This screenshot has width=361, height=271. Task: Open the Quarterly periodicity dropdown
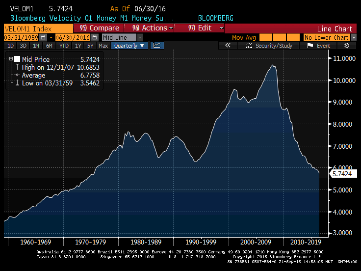coord(129,46)
